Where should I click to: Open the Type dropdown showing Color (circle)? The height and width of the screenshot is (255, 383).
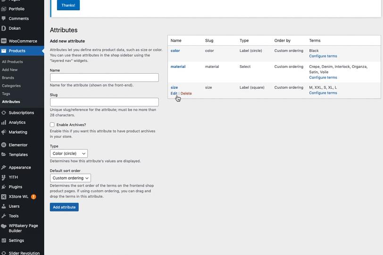tap(69, 153)
